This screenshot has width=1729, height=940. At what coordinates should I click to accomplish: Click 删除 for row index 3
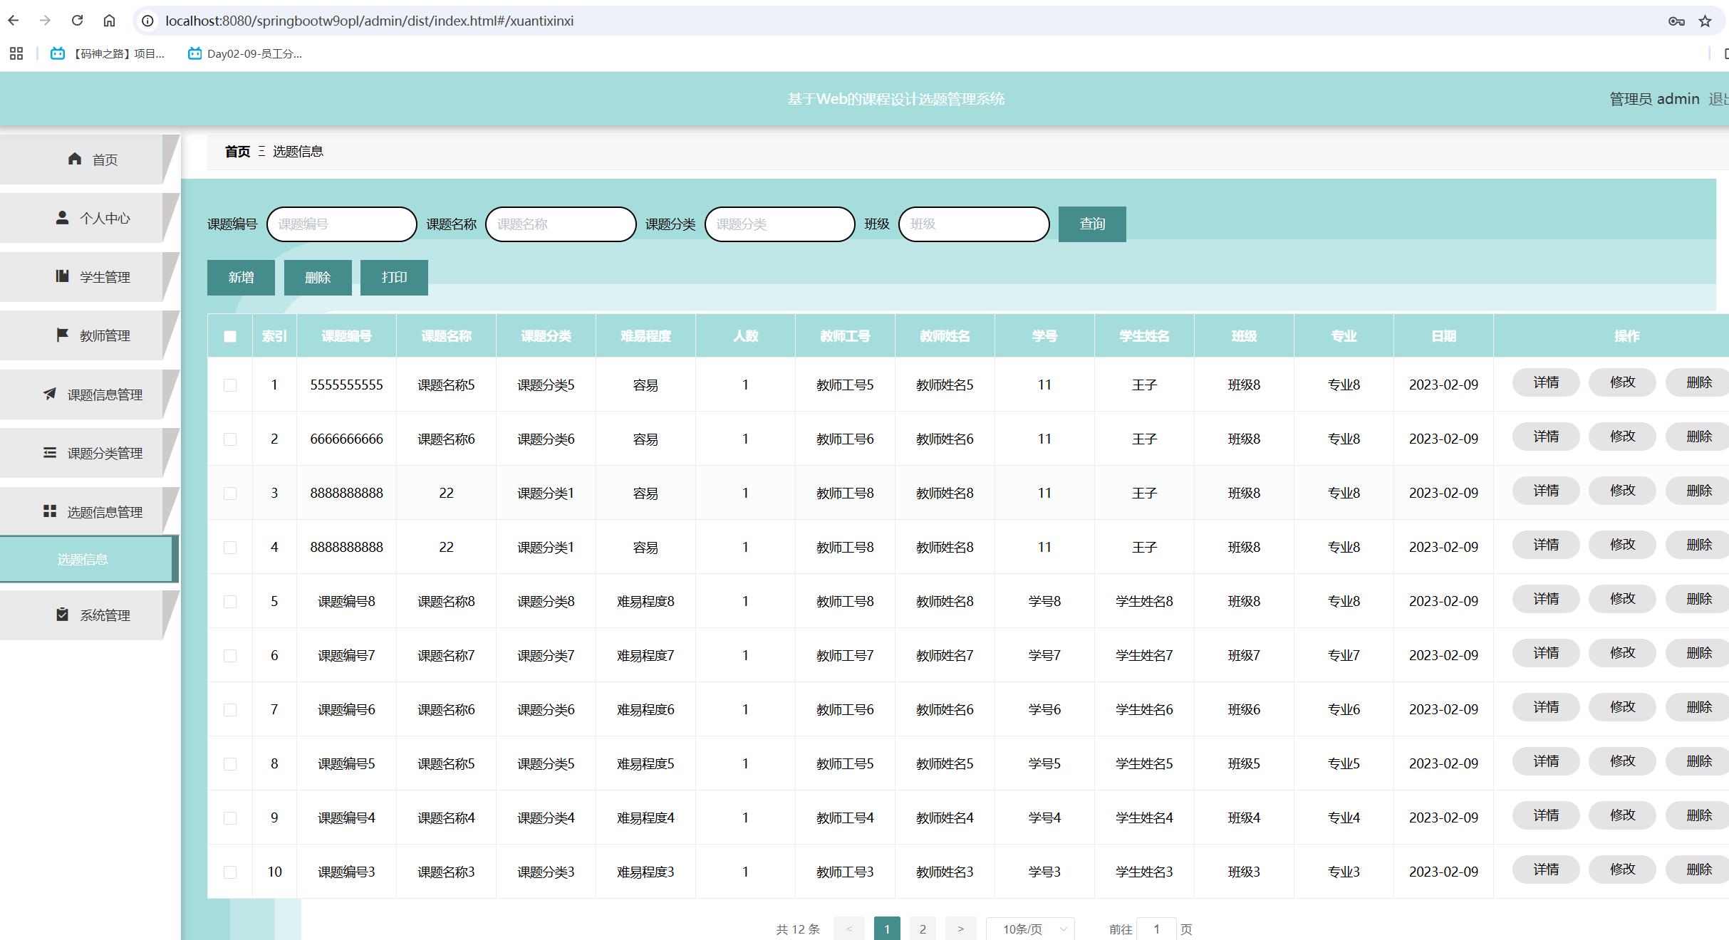[x=1698, y=491]
